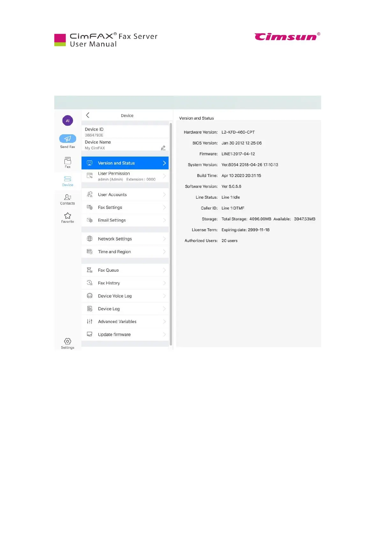
Task: Click the Cimsun logo
Action: click(287, 37)
